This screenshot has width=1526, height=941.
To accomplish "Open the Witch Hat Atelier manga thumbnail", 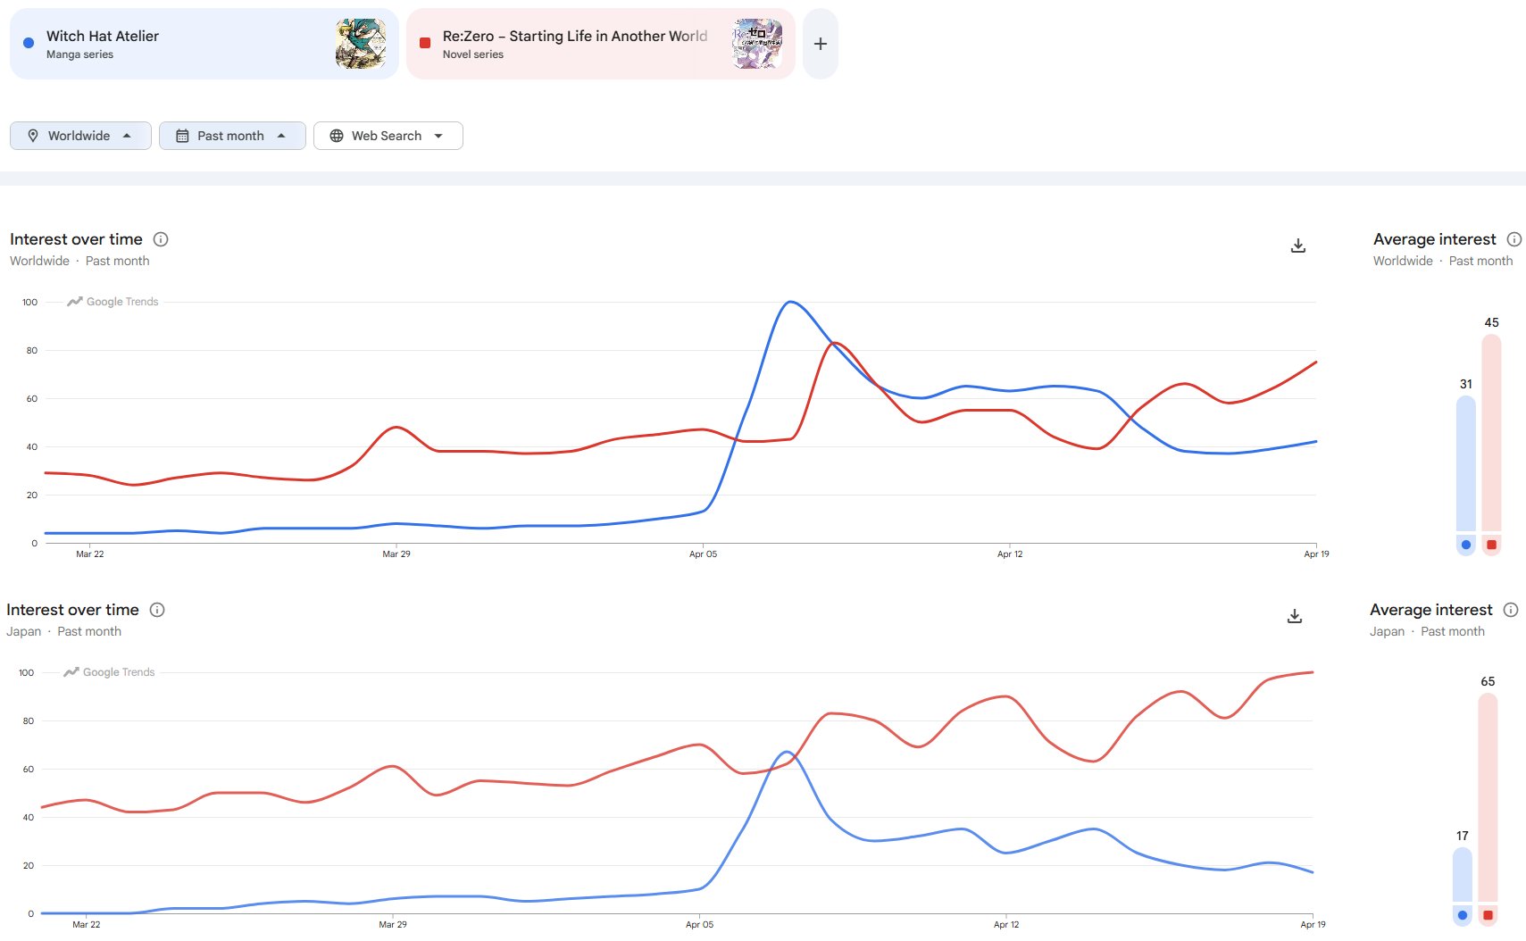I will (361, 44).
